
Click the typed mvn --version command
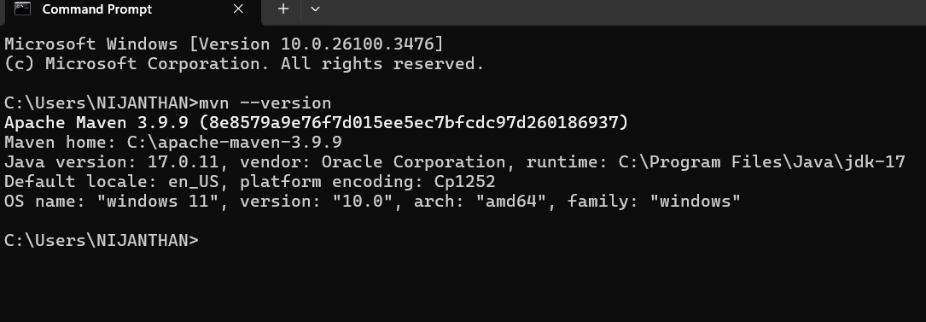pyautogui.click(x=265, y=102)
